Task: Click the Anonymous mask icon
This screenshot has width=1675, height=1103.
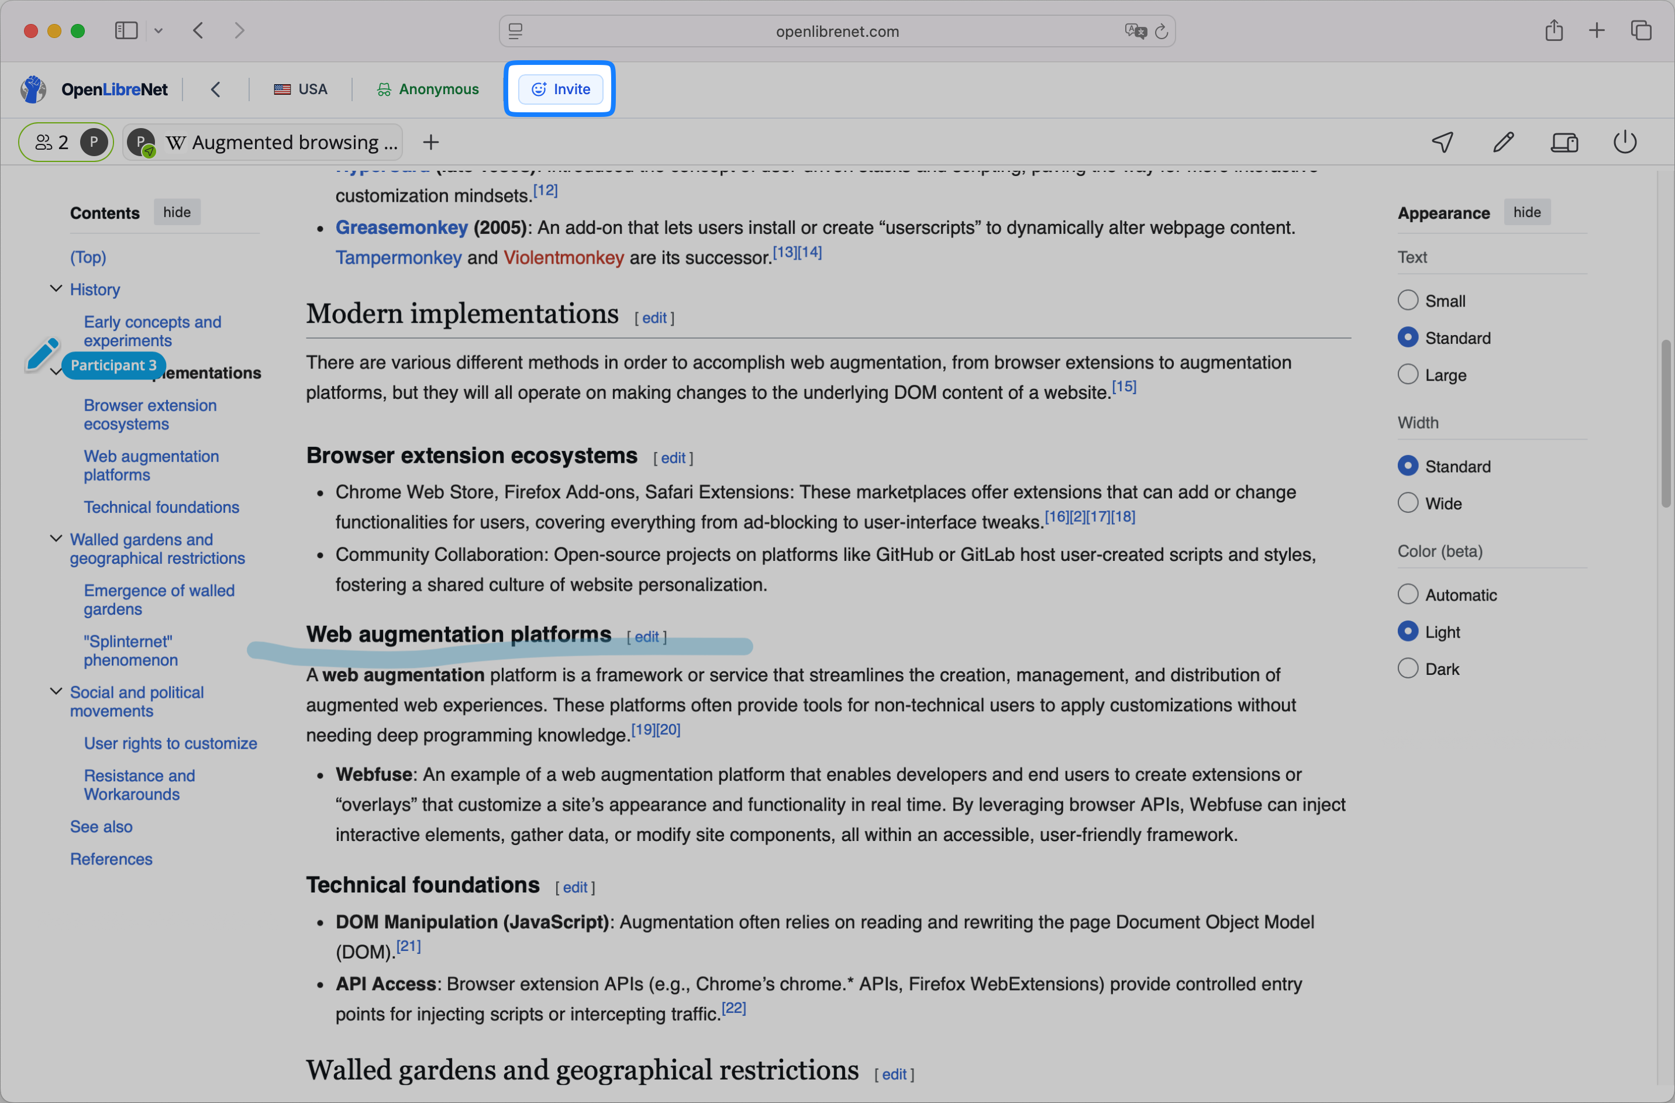Action: click(383, 89)
